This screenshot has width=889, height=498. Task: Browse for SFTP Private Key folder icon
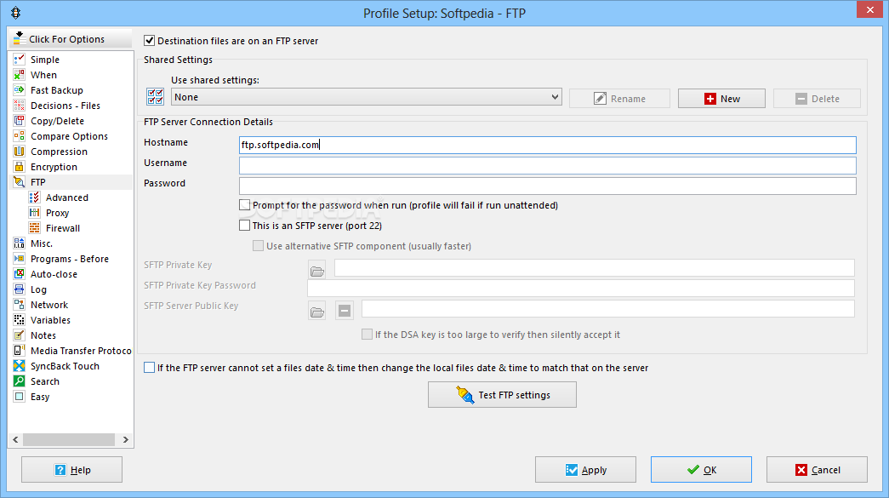click(x=317, y=271)
